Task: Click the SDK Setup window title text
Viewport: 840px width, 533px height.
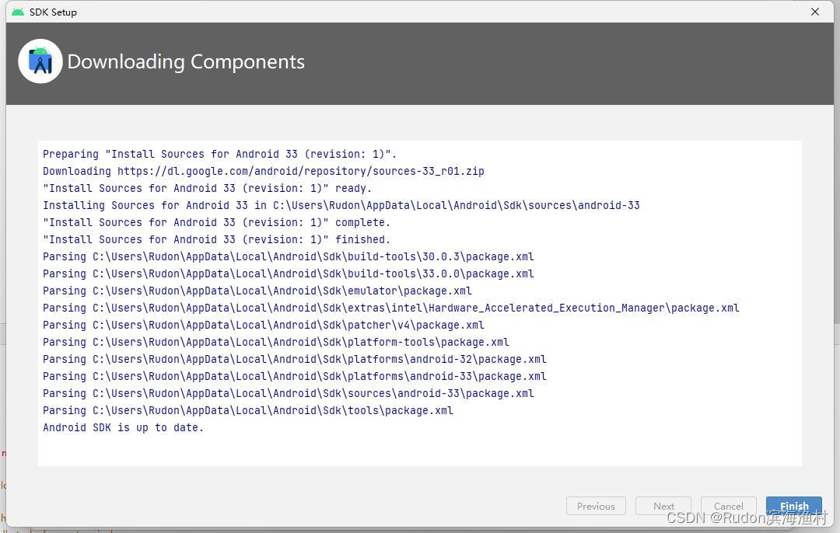Action: click(x=52, y=12)
